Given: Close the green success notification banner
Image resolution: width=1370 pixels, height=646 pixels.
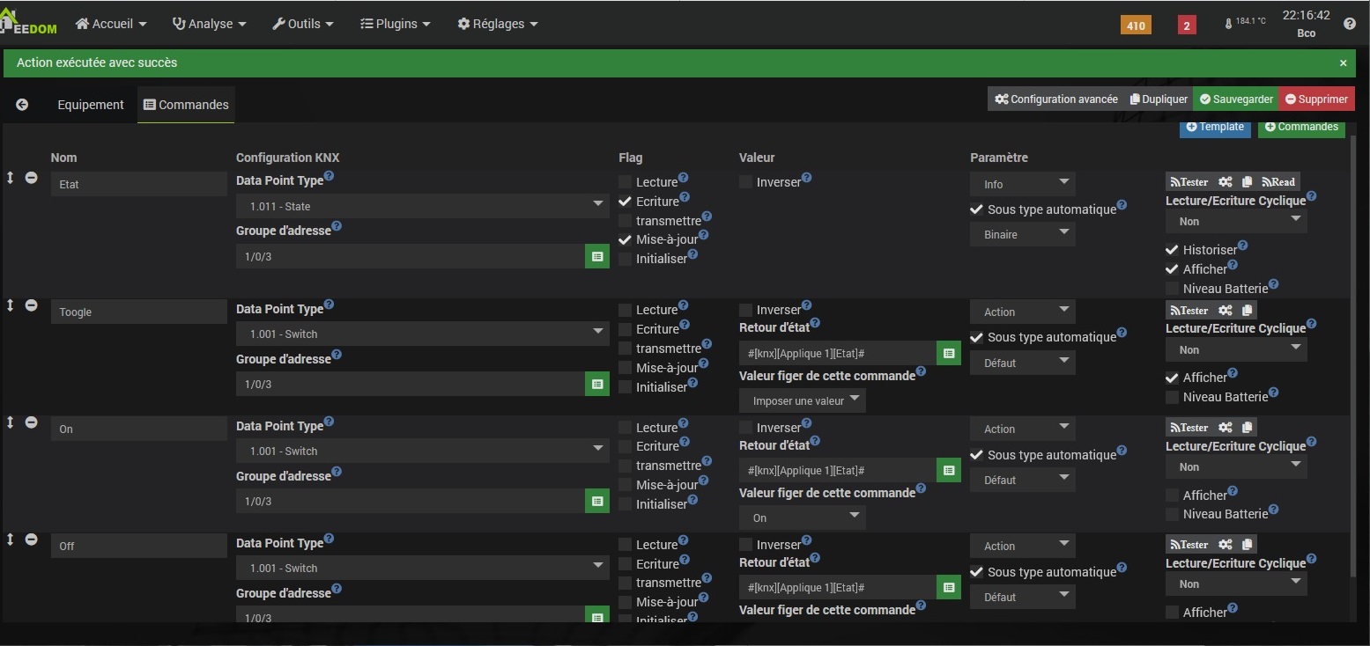Looking at the screenshot, I should pos(1343,63).
